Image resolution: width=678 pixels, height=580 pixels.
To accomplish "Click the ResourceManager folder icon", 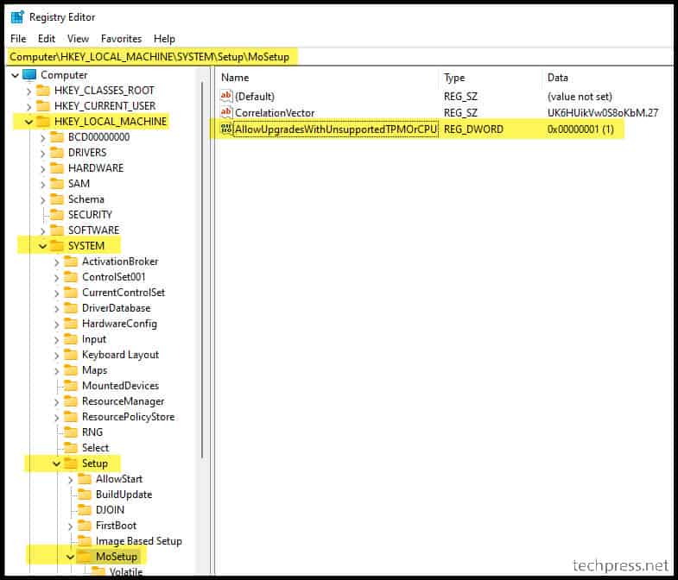I will 71,401.
